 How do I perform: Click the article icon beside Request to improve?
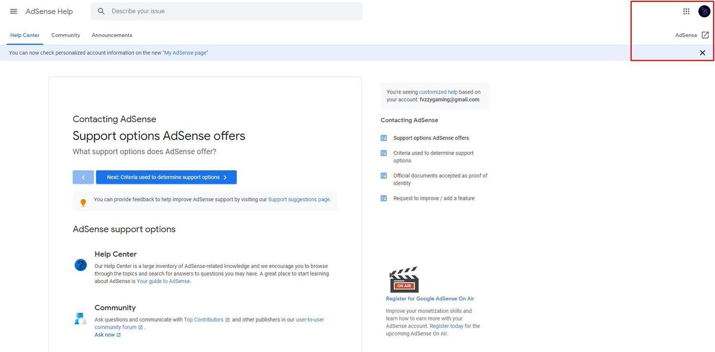pos(384,198)
